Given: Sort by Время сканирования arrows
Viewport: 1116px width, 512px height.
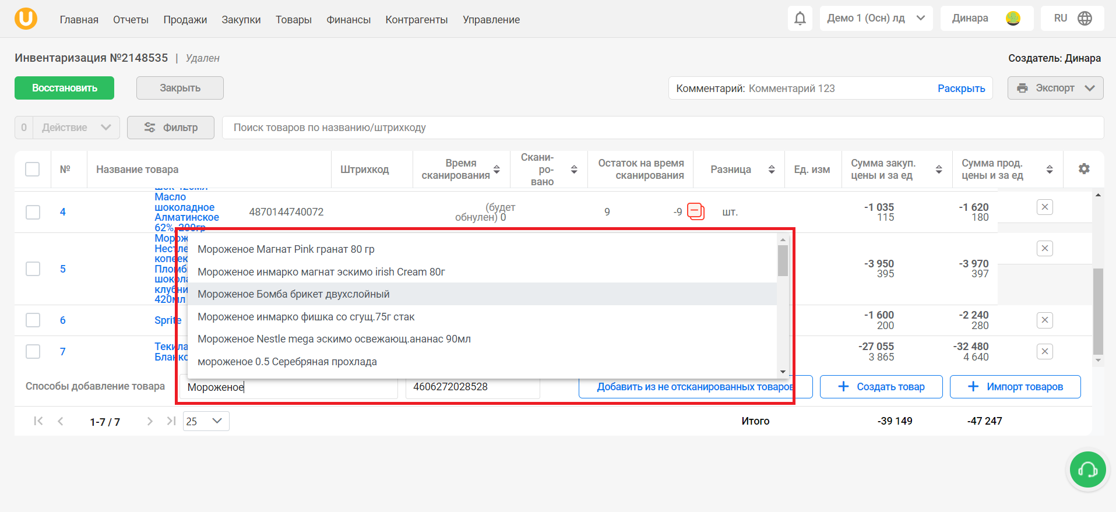Looking at the screenshot, I should pyautogui.click(x=497, y=170).
